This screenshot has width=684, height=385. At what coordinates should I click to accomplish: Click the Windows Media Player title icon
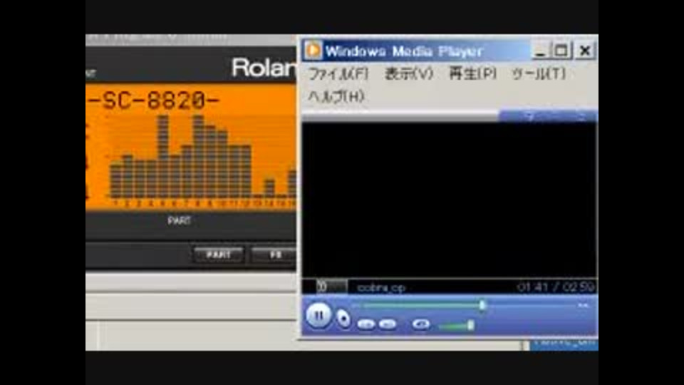(313, 50)
